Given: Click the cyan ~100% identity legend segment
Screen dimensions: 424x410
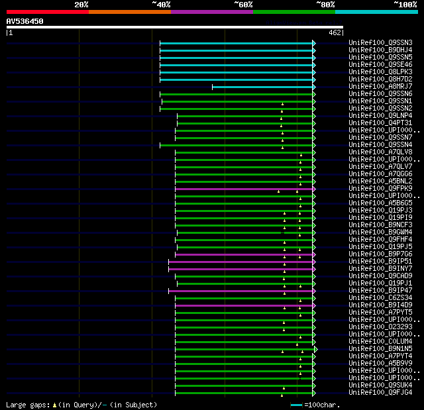Looking at the screenshot, I should pyautogui.click(x=376, y=12).
